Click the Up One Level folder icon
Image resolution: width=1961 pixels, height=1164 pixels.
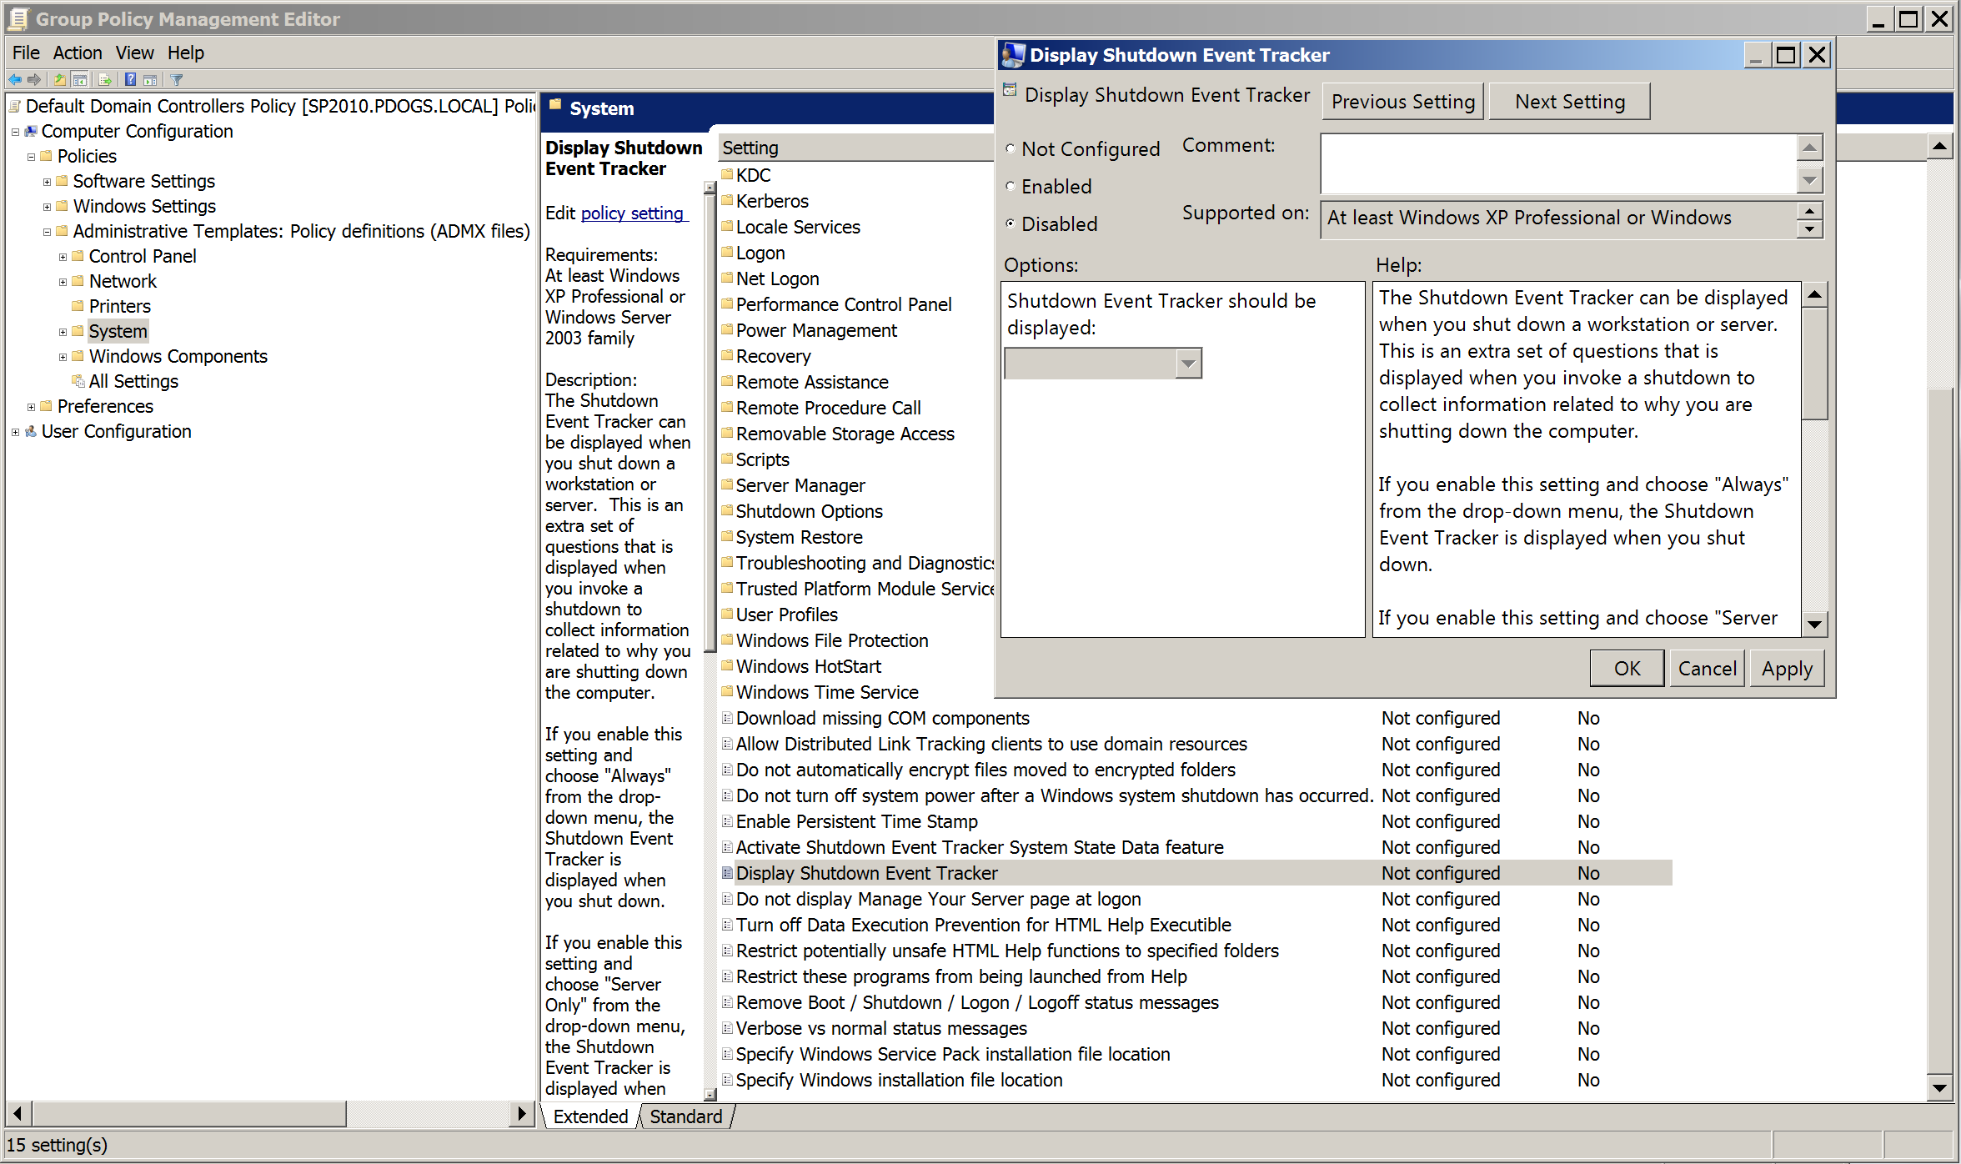tap(59, 80)
